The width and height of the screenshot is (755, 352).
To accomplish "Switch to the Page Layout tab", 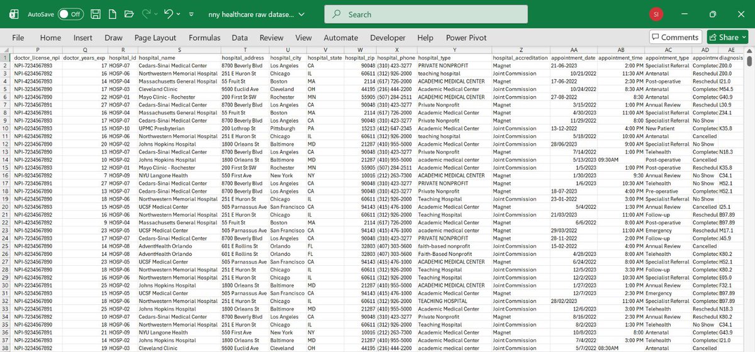I will point(155,38).
